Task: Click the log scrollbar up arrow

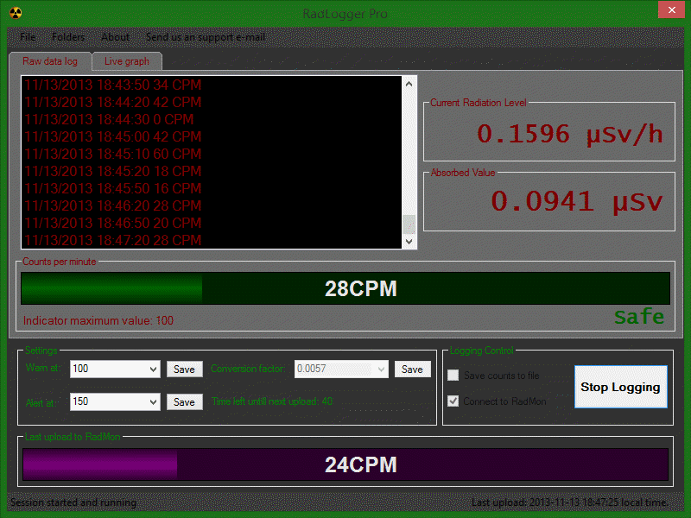Action: point(409,84)
